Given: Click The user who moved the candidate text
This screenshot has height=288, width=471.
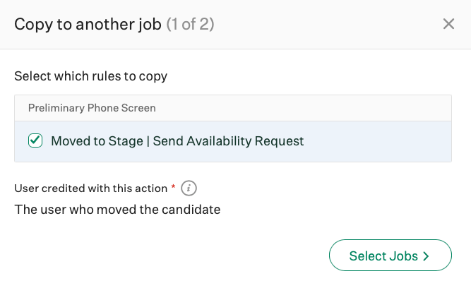Looking at the screenshot, I should coord(117,210).
